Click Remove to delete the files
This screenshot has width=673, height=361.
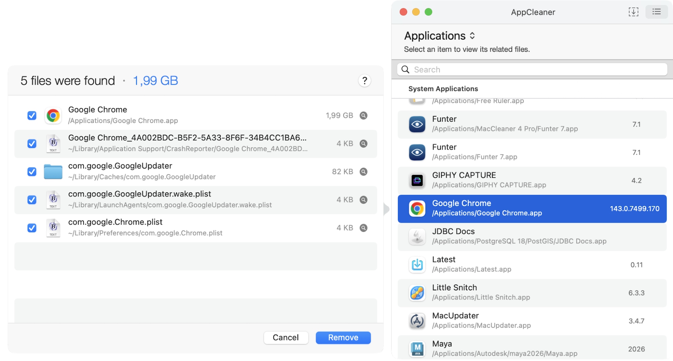(343, 337)
